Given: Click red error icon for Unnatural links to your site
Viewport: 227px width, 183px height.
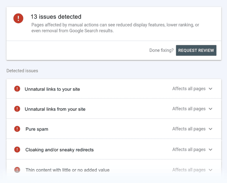Looking at the screenshot, I should point(17,89).
